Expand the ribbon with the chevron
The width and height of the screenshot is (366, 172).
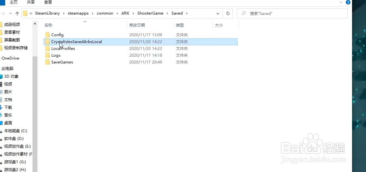click(x=341, y=2)
